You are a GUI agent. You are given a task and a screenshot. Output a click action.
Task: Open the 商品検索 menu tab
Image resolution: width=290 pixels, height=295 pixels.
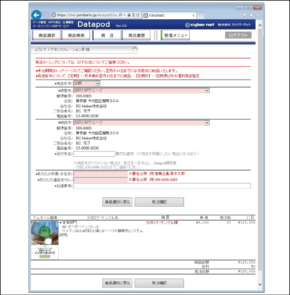(76, 35)
